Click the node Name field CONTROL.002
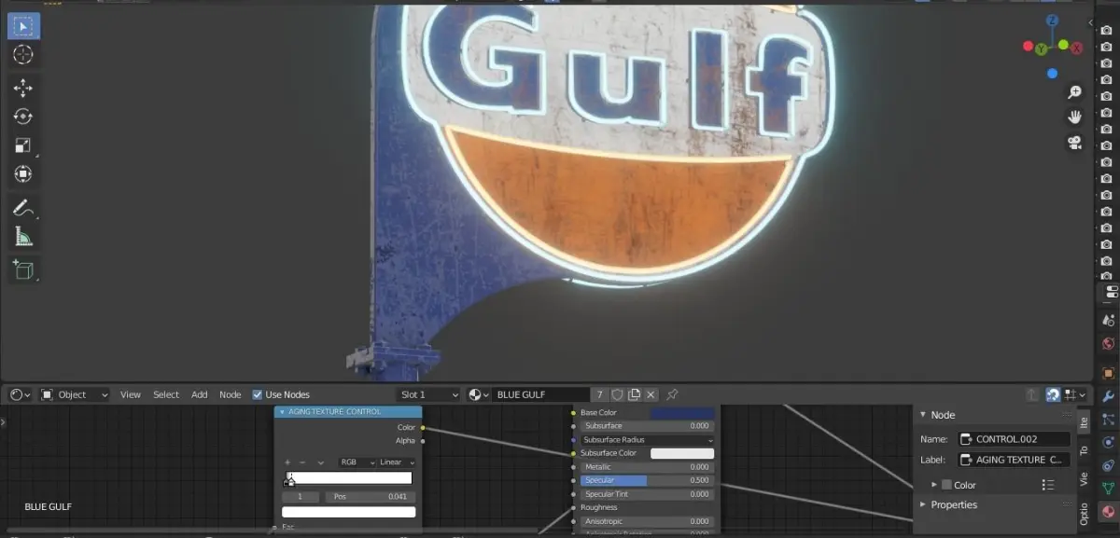Image resolution: width=1120 pixels, height=538 pixels. coord(1014,438)
